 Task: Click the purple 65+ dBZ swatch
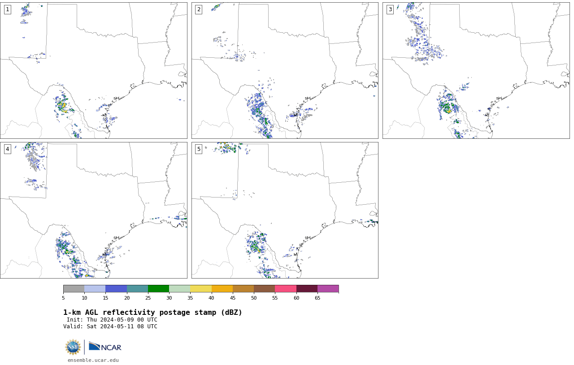[x=328, y=288]
